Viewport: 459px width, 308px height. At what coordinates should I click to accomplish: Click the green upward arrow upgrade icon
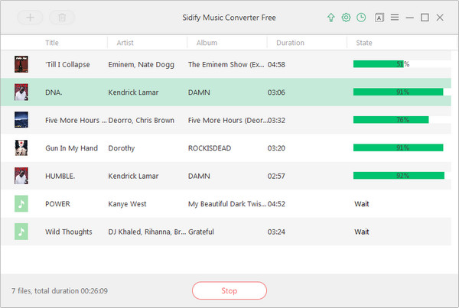pyautogui.click(x=330, y=18)
